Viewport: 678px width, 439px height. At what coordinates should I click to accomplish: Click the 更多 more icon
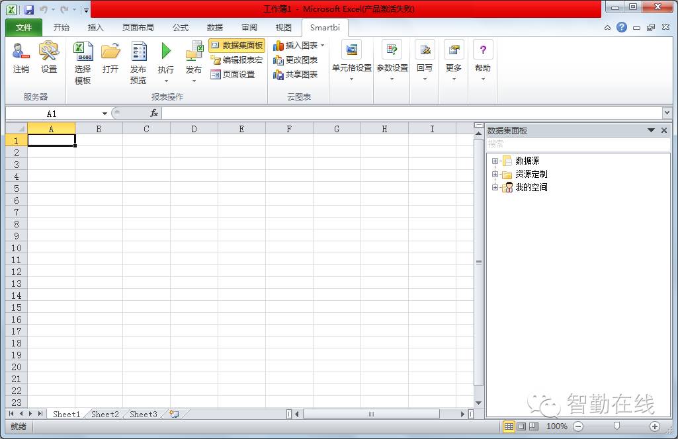coord(454,50)
